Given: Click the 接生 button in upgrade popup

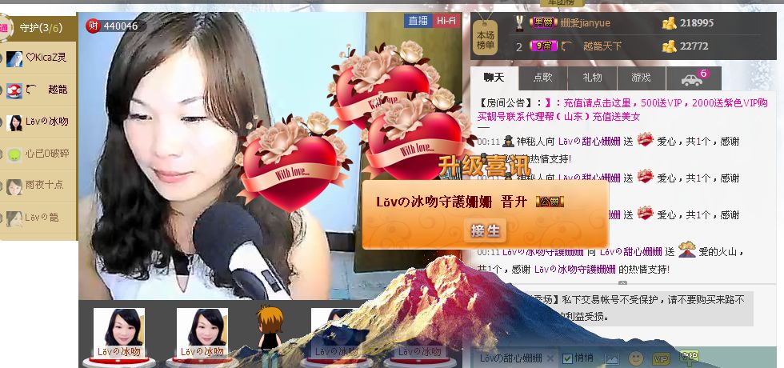Looking at the screenshot, I should 485,230.
